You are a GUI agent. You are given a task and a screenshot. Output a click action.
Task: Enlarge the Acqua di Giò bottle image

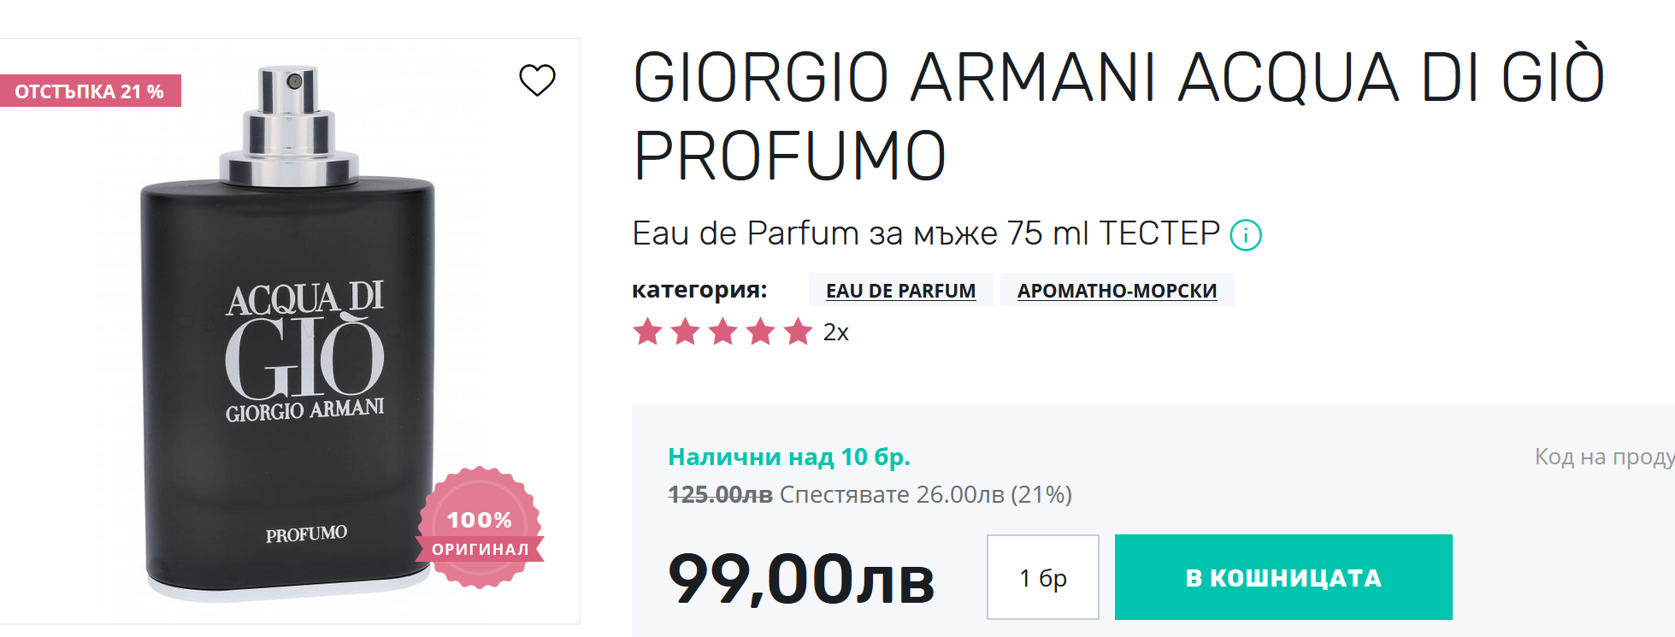(291, 333)
